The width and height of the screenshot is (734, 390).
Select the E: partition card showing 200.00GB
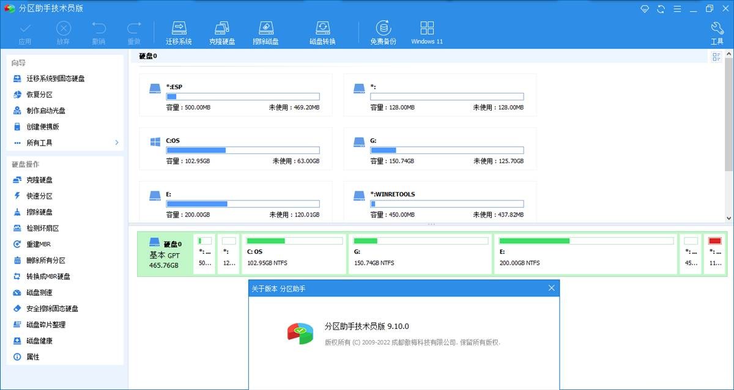point(235,201)
